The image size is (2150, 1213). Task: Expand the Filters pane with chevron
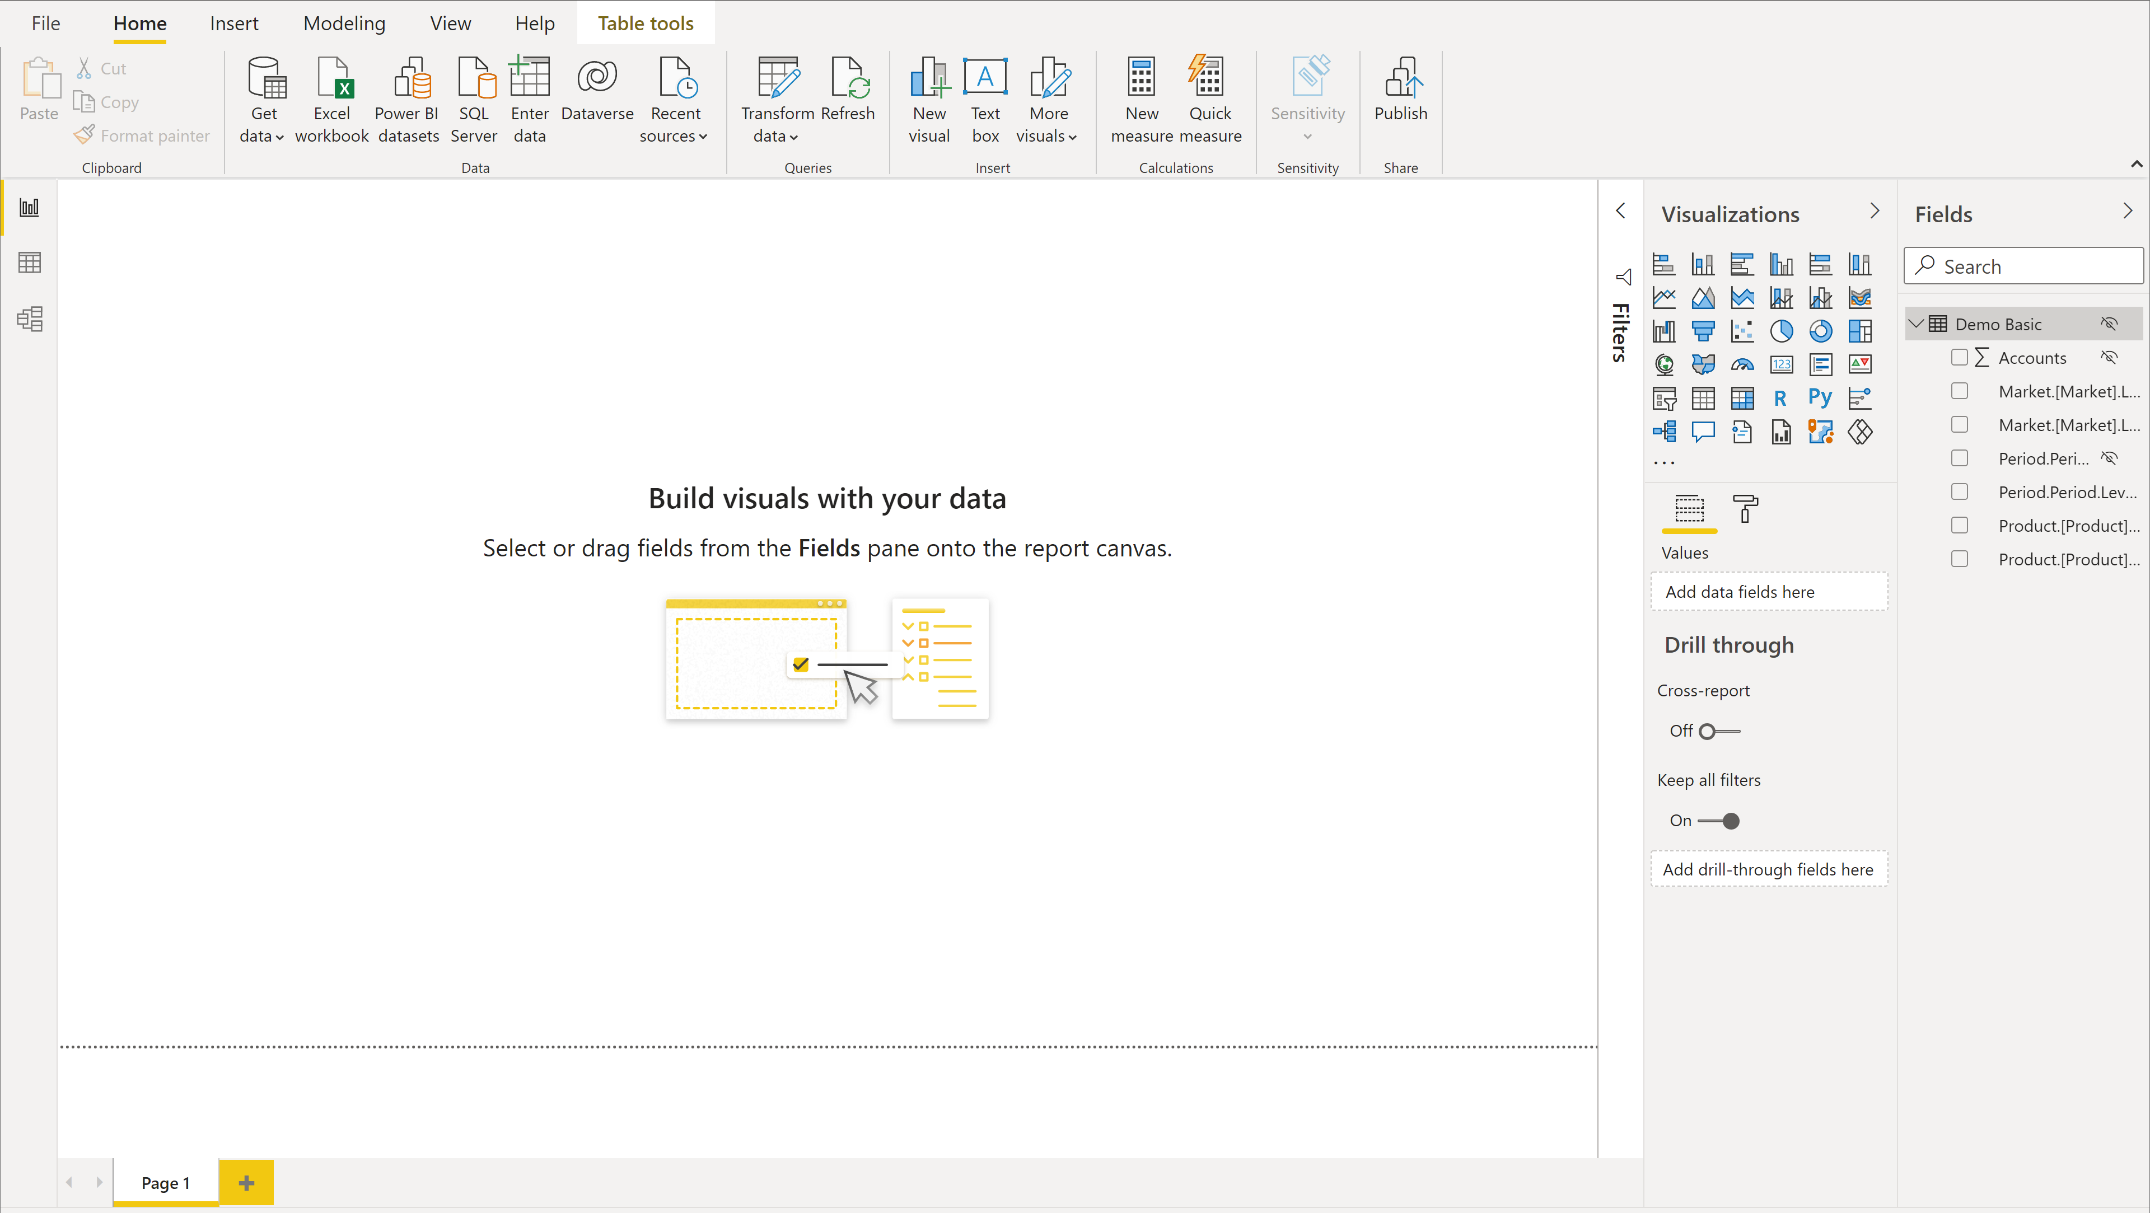coord(1621,211)
